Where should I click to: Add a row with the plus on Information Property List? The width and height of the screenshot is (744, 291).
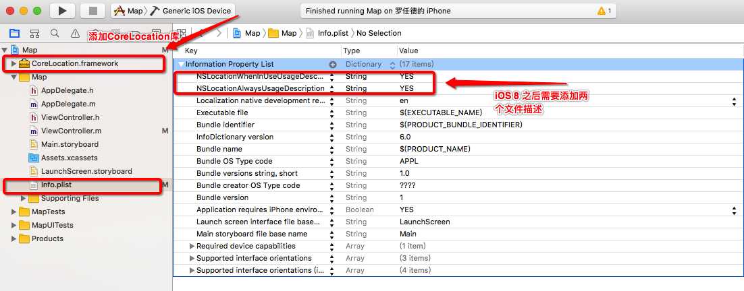(x=333, y=65)
